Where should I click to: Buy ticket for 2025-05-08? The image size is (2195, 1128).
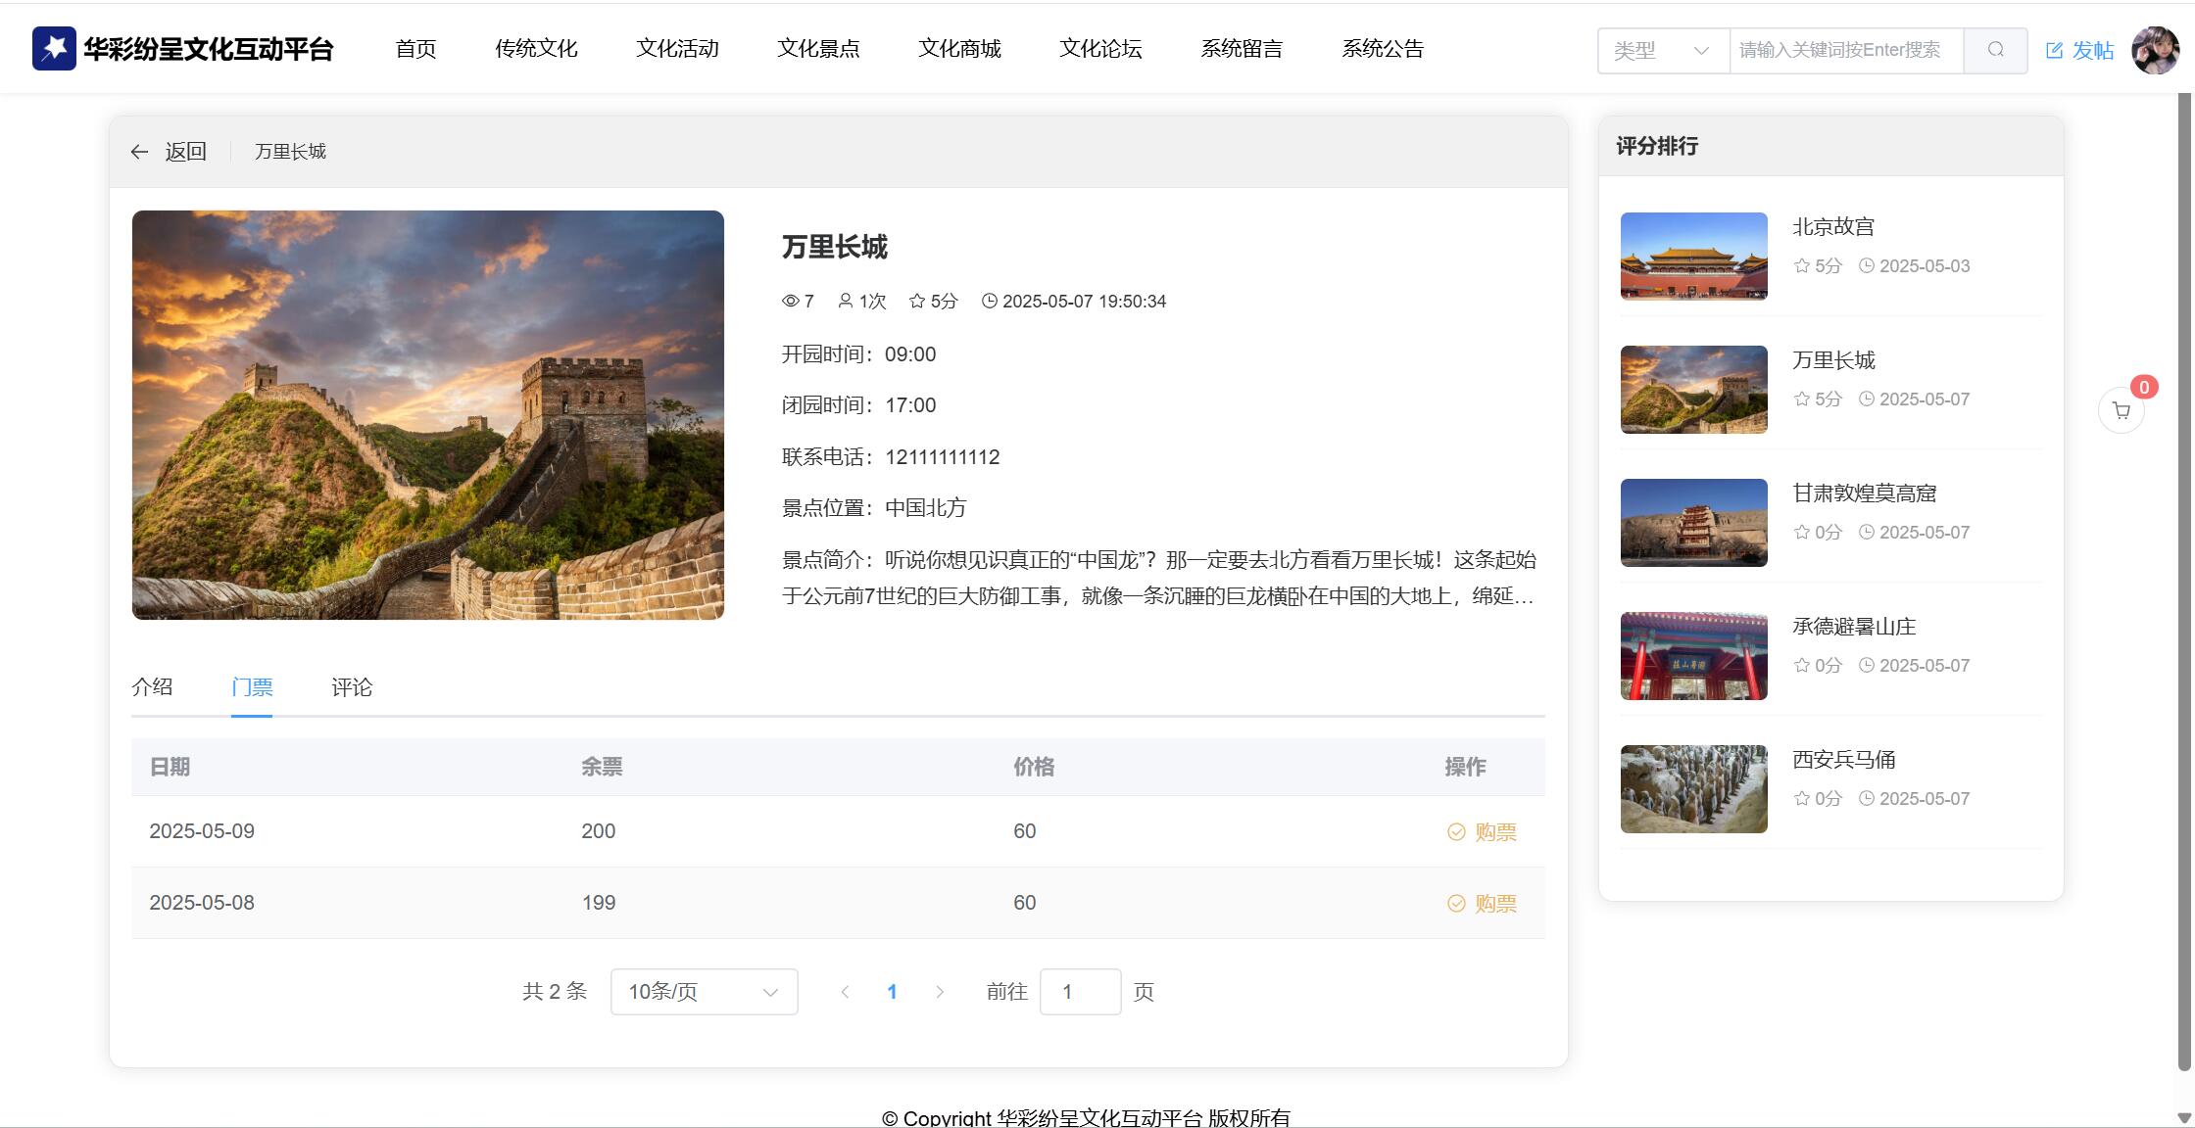1482,904
